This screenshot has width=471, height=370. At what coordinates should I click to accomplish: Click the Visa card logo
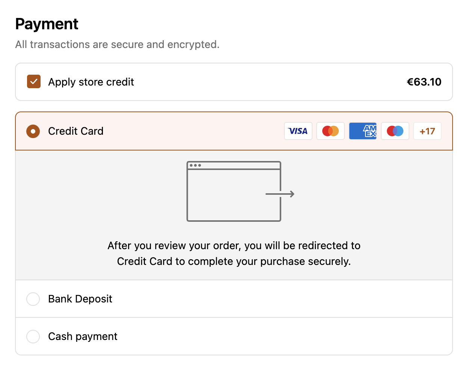298,131
